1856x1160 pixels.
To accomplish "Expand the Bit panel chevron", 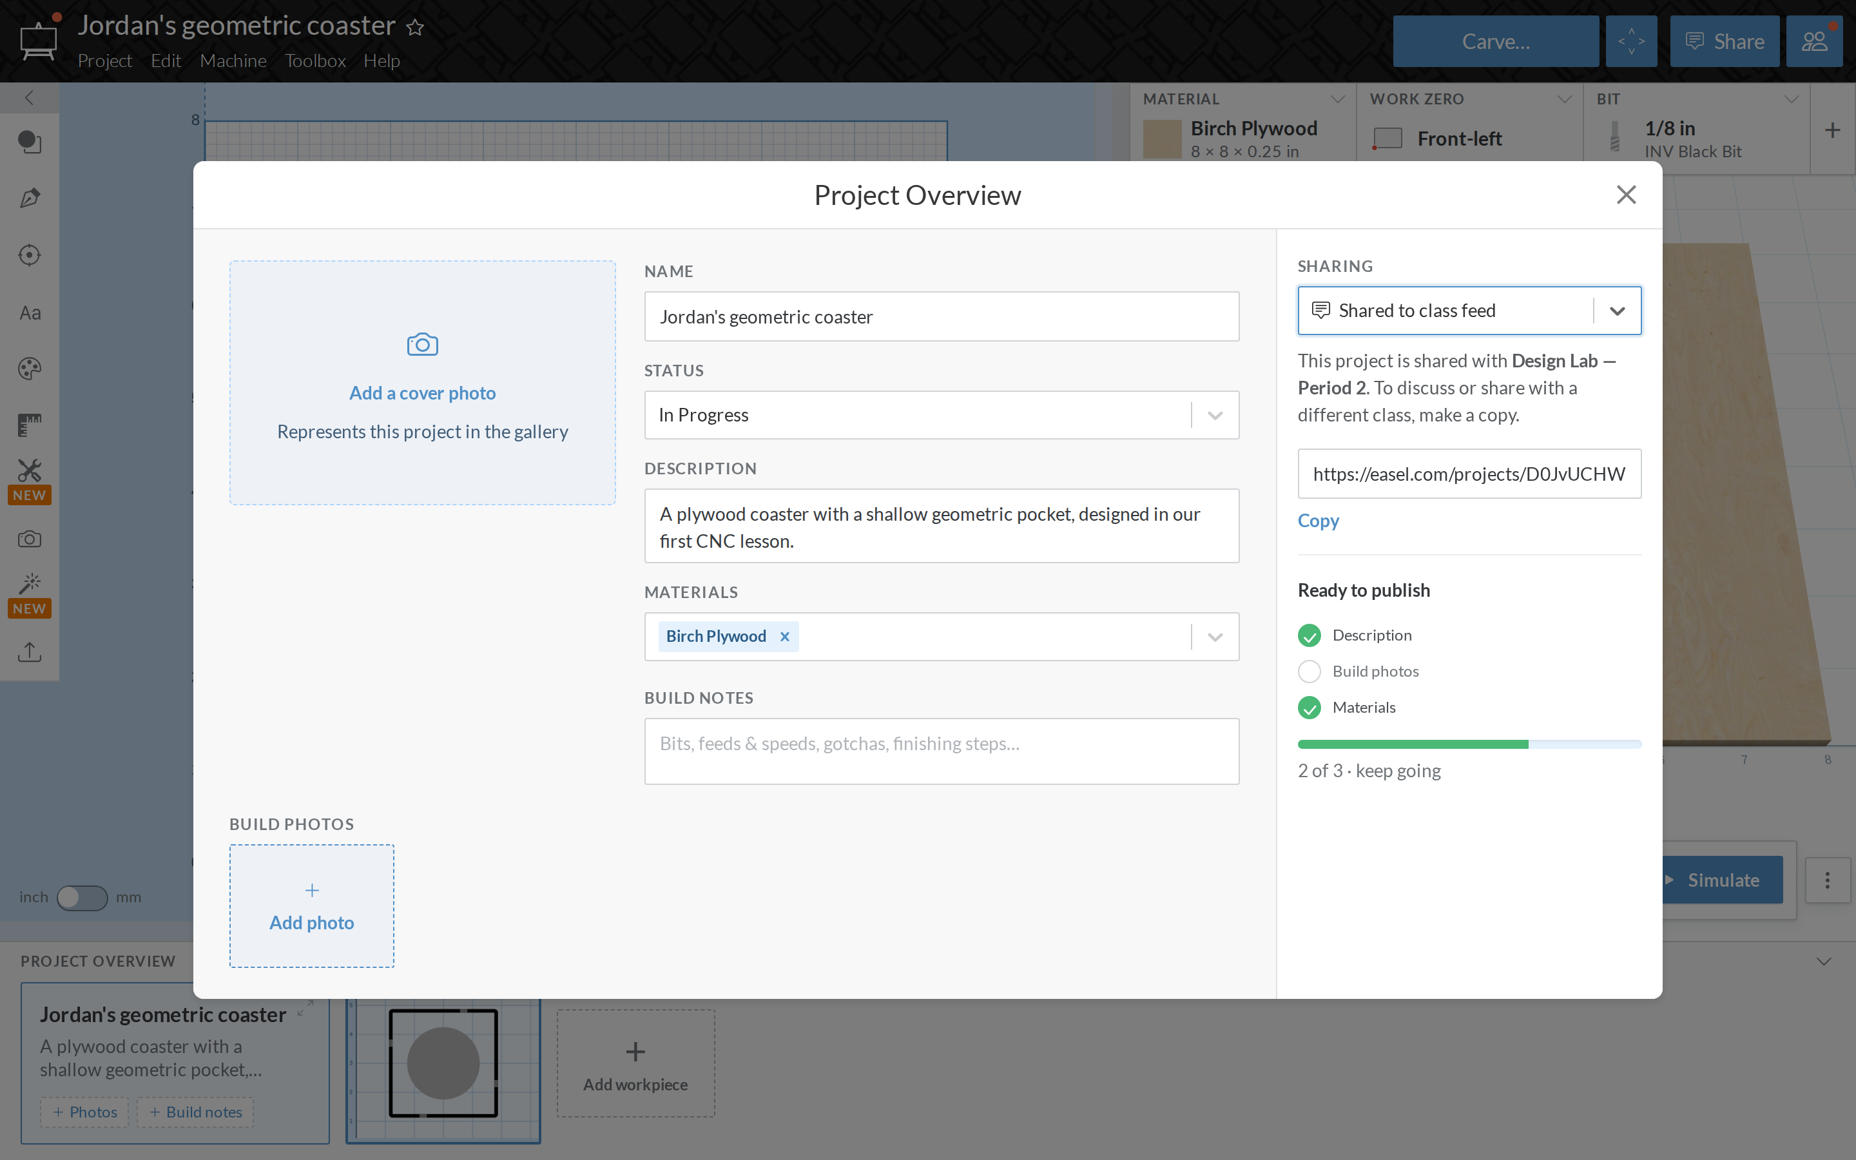I will (1792, 99).
